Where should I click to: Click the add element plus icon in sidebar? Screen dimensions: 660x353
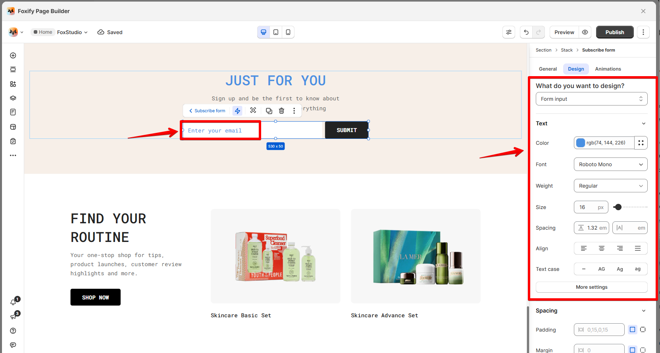[x=13, y=56]
